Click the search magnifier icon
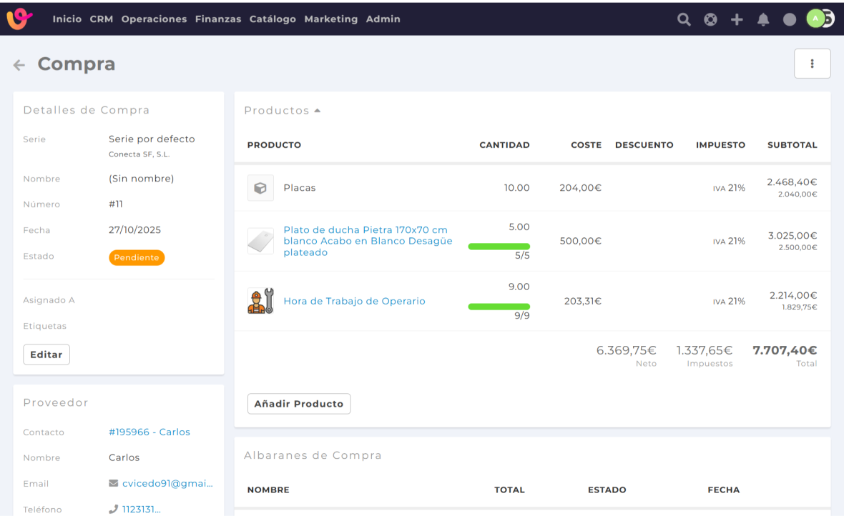The height and width of the screenshot is (516, 844). [684, 19]
